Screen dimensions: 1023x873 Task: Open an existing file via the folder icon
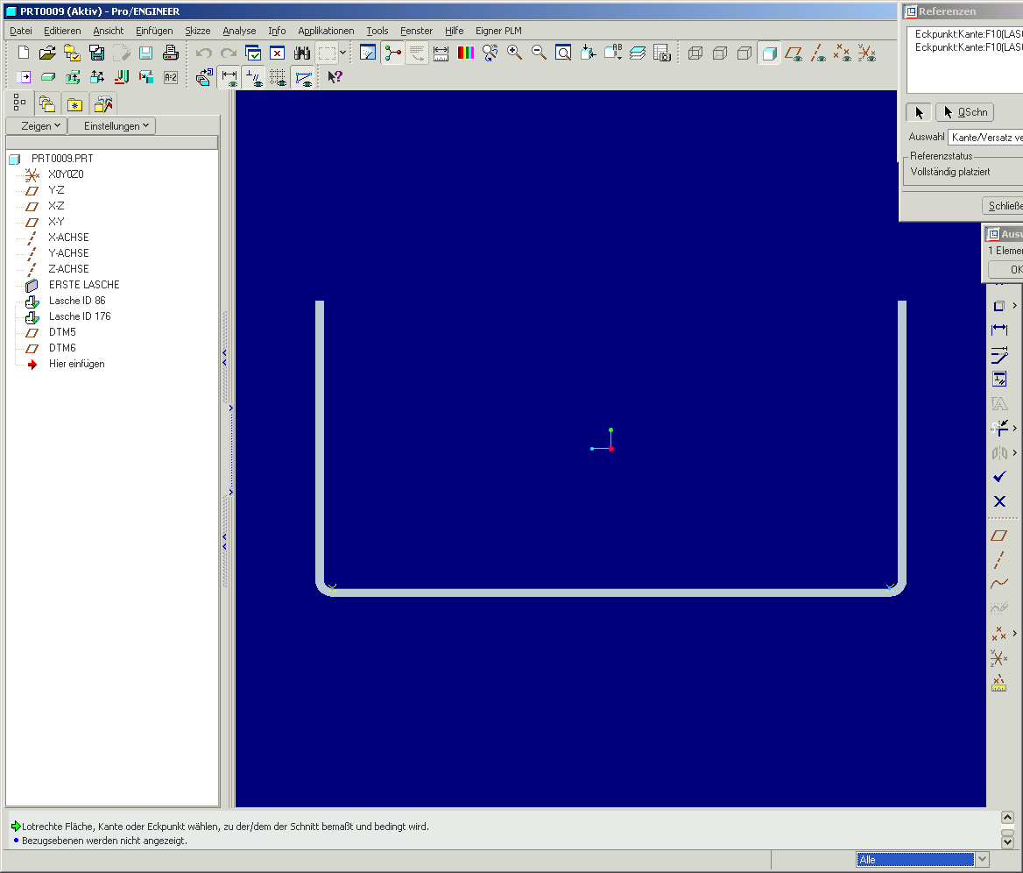click(x=47, y=53)
